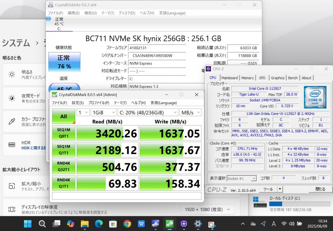Open Task View on the taskbar
This screenshot has height=231, width=333.
[56, 224]
